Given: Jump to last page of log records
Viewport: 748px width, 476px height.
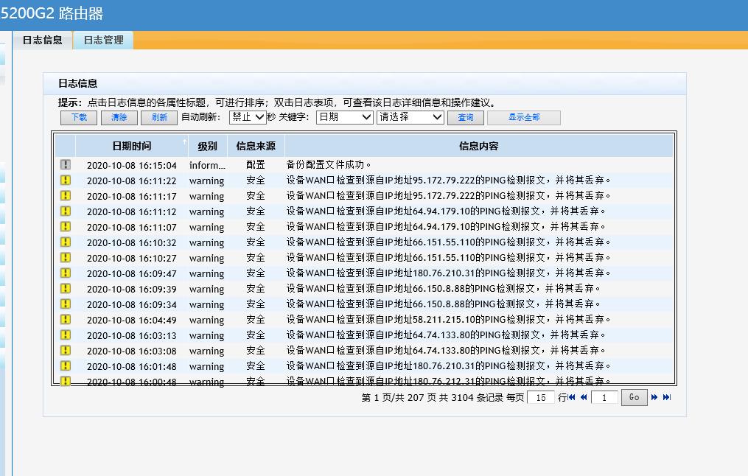Looking at the screenshot, I should coord(667,397).
